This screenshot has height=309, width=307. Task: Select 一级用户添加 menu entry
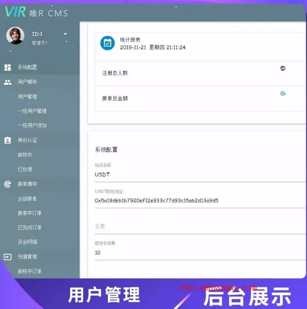(32, 125)
